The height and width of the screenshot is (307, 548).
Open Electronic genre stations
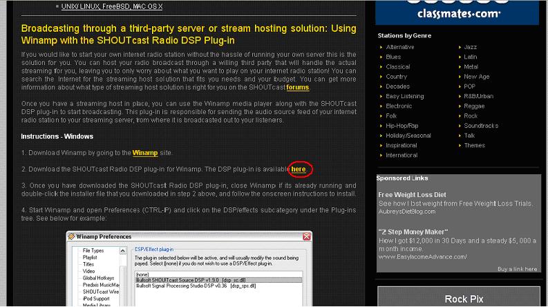pyautogui.click(x=399, y=106)
